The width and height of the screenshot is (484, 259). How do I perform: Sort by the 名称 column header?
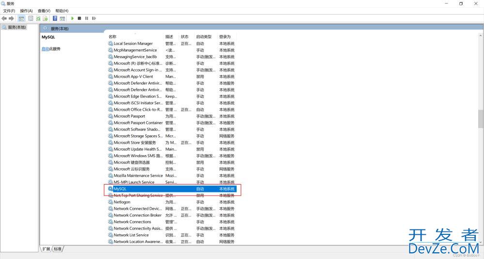pyautogui.click(x=112, y=37)
